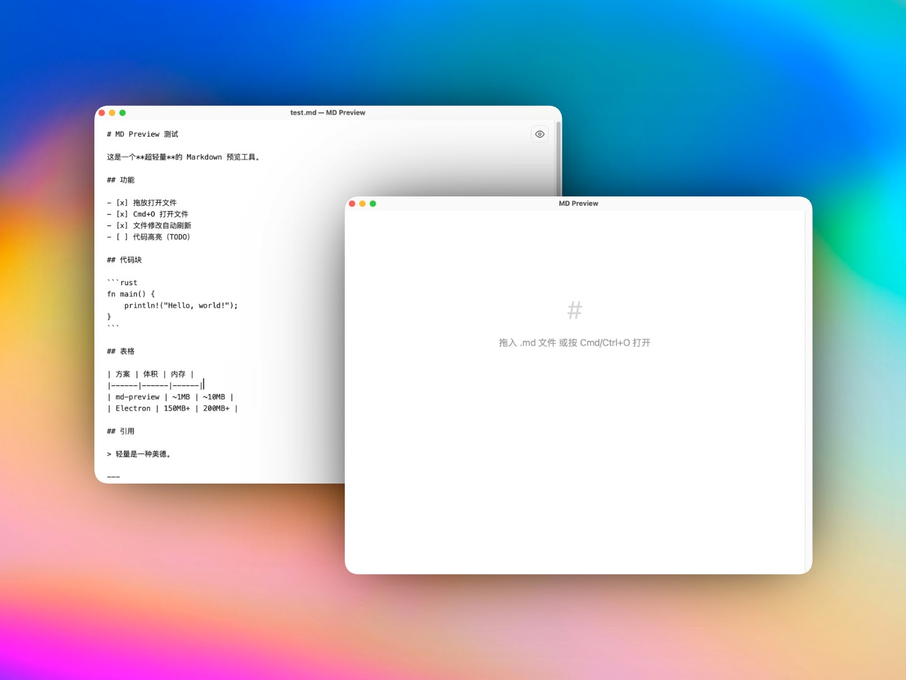Place the cursor on "- [x] Cmd+O 打开文件"
906x680 pixels.
pyautogui.click(x=147, y=214)
